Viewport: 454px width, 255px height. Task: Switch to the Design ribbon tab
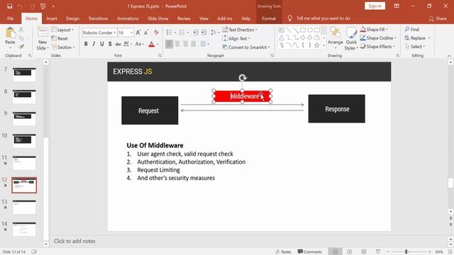pos(72,18)
